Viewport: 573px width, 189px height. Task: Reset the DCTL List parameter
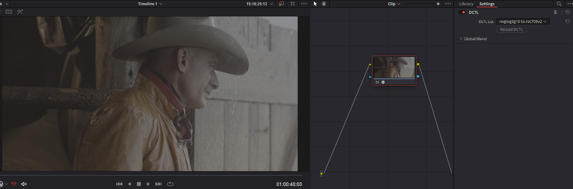pos(568,21)
